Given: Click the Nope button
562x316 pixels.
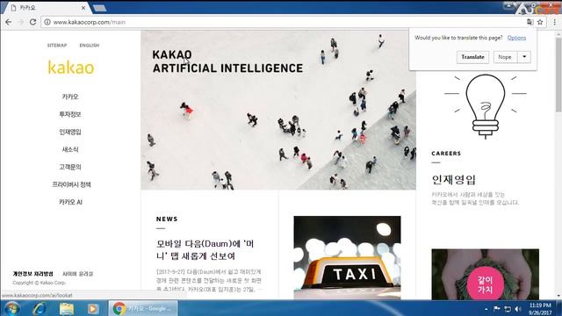Looking at the screenshot, I should [x=505, y=57].
